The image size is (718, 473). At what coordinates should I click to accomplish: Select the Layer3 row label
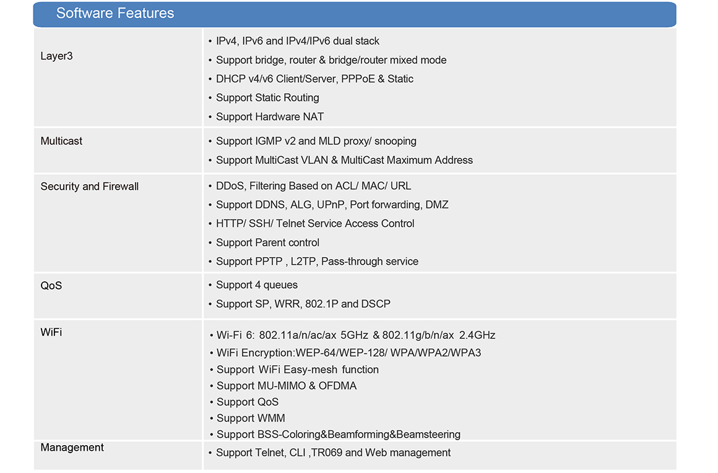point(56,56)
